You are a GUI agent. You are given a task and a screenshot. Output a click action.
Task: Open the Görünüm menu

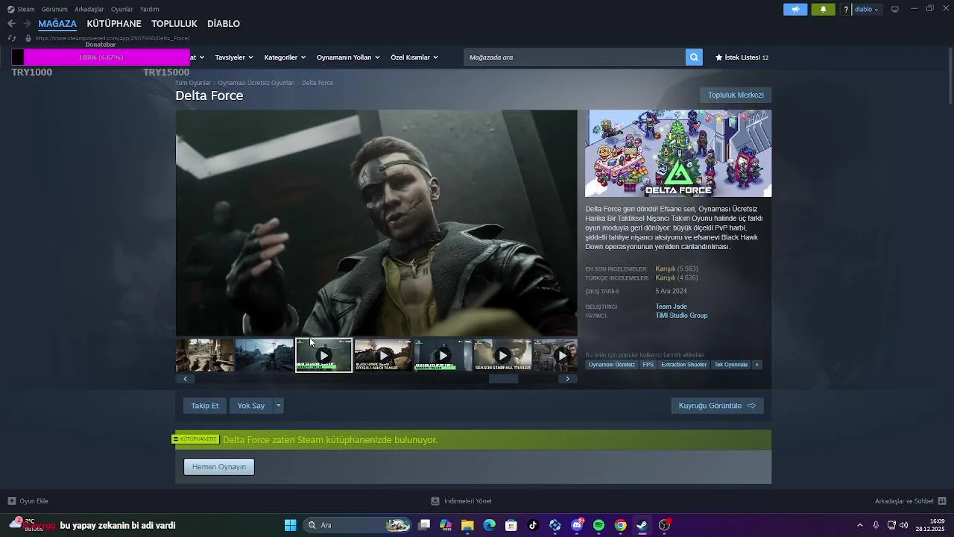click(x=54, y=9)
